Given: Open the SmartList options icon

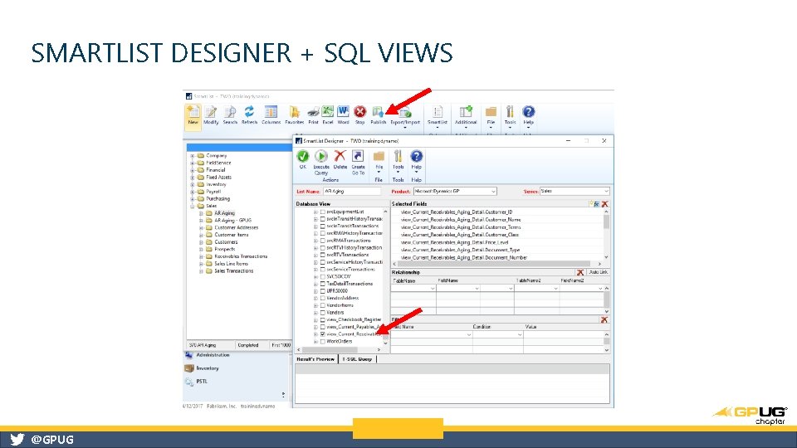Looking at the screenshot, I should click(438, 112).
